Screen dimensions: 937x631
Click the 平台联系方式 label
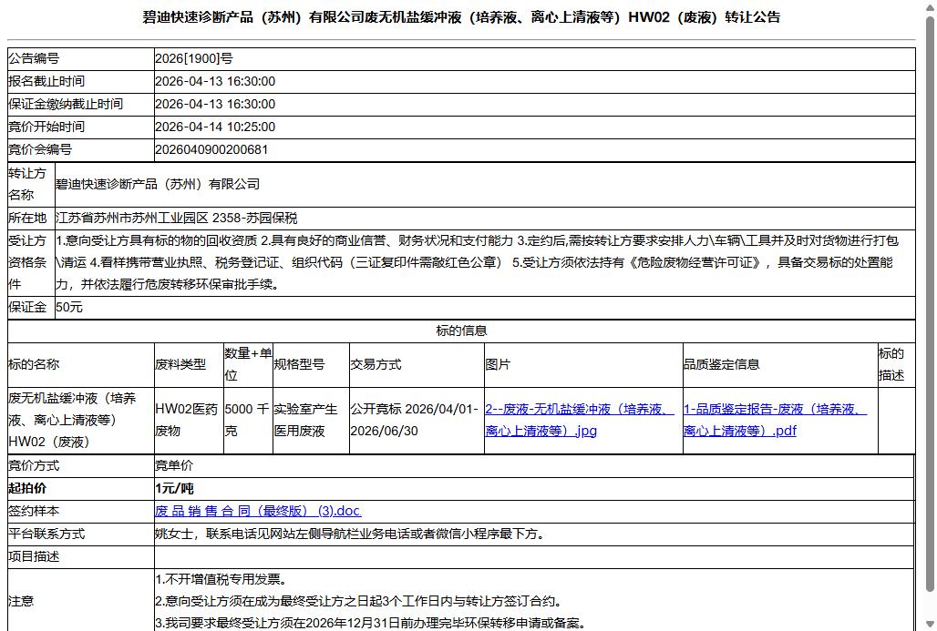[46, 534]
